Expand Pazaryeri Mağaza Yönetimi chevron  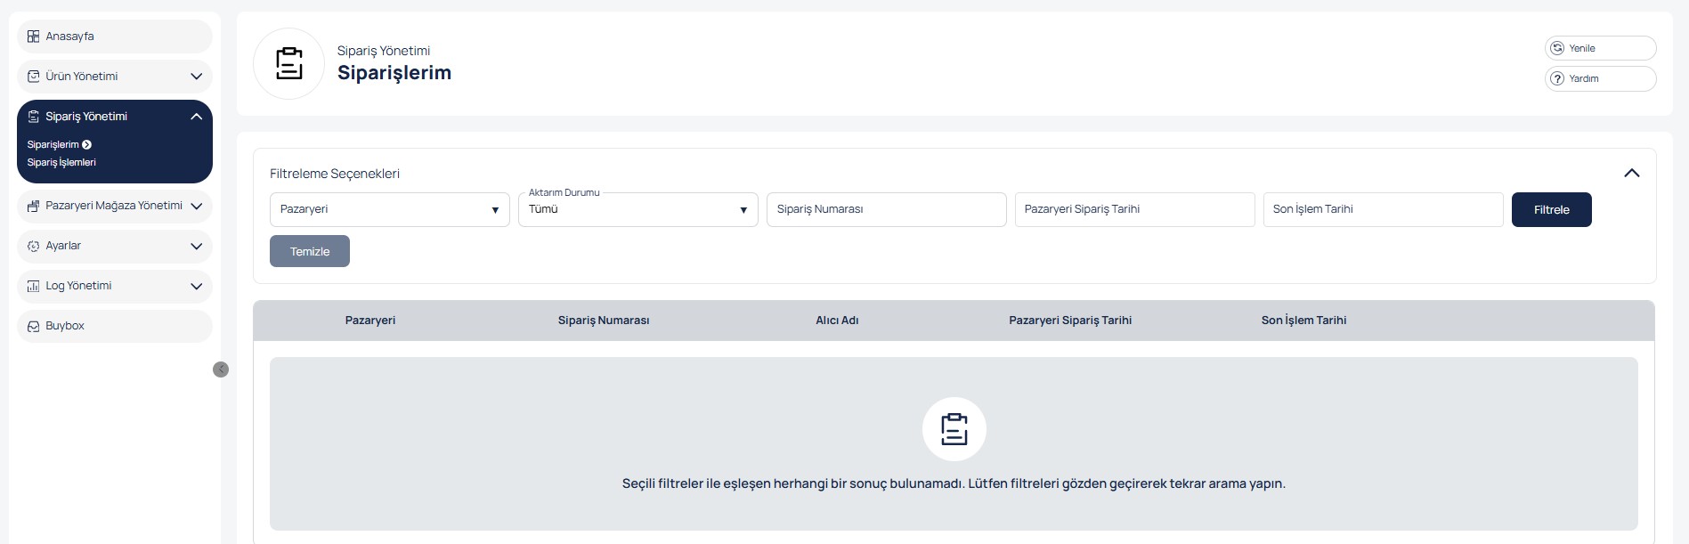[197, 206]
